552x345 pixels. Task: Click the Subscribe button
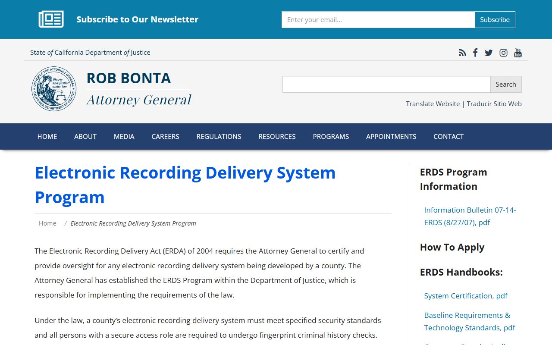click(x=495, y=19)
